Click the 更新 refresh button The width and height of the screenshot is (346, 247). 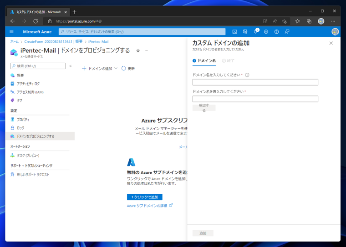coord(128,69)
